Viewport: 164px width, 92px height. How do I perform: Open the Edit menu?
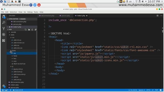click(7, 12)
